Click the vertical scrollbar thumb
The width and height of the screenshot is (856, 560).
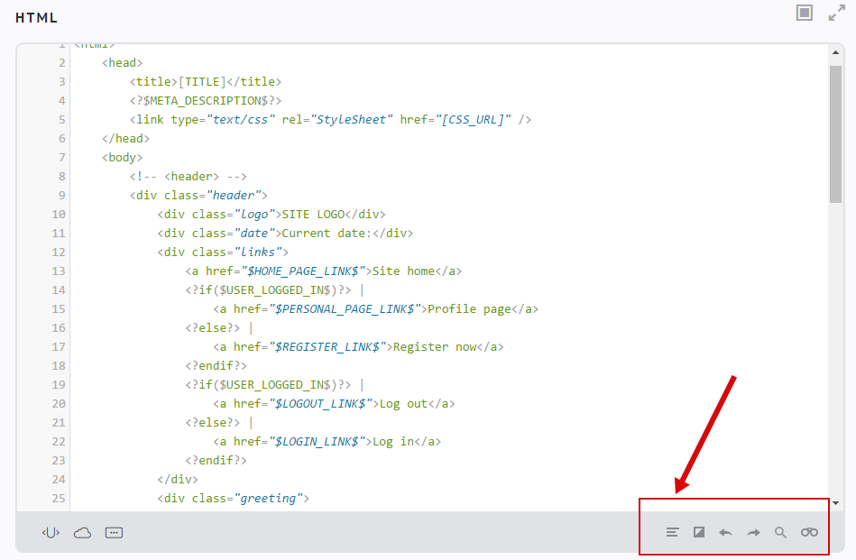[835, 133]
